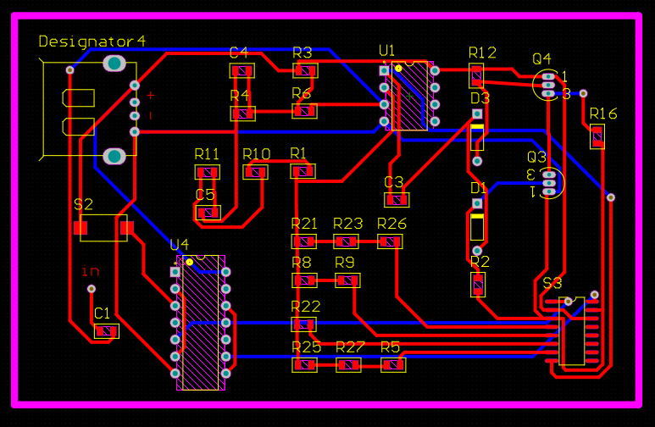Click pin 1 square pad of U1

[x=384, y=70]
